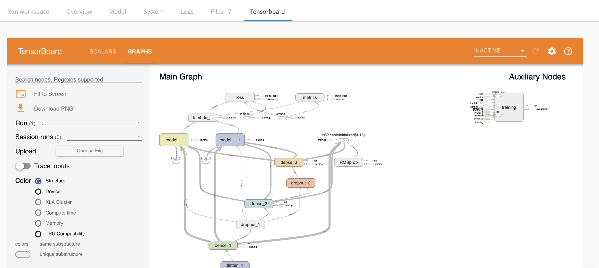Select the dense_3 node in the graph

pyautogui.click(x=289, y=162)
